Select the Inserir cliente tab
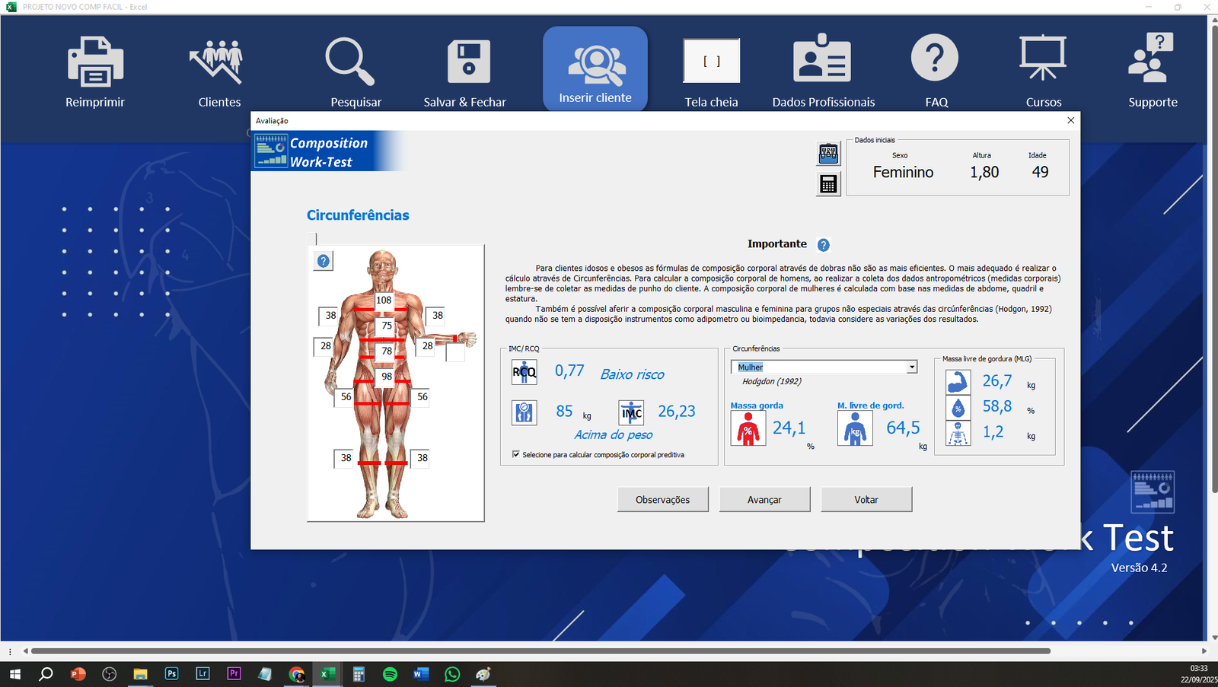 [595, 69]
